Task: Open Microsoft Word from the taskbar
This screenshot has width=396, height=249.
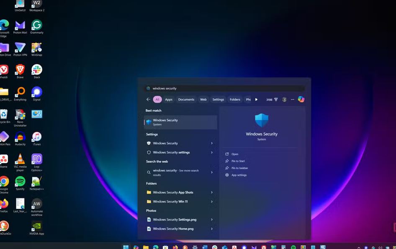Action: click(205, 247)
